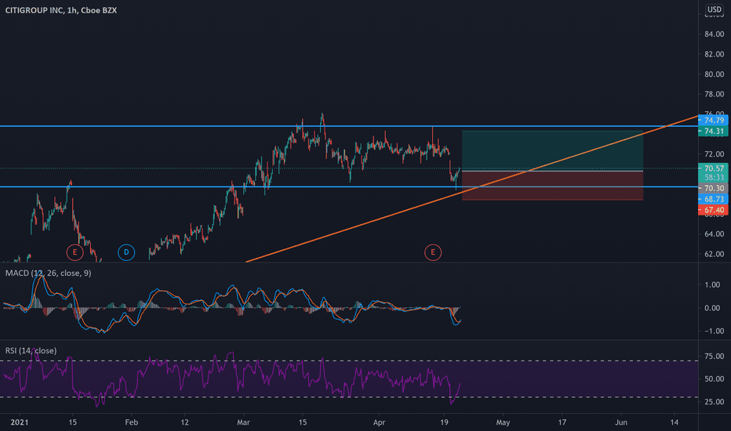Click the 68.73 blue price label
Image resolution: width=731 pixels, height=431 pixels.
pos(713,199)
